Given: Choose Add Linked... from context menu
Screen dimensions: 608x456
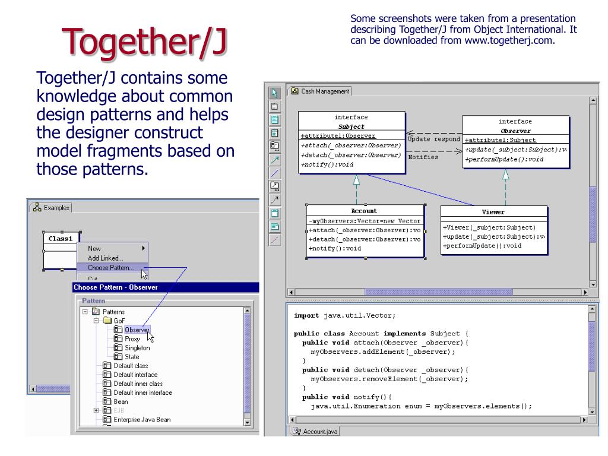Looking at the screenshot, I should [x=112, y=258].
